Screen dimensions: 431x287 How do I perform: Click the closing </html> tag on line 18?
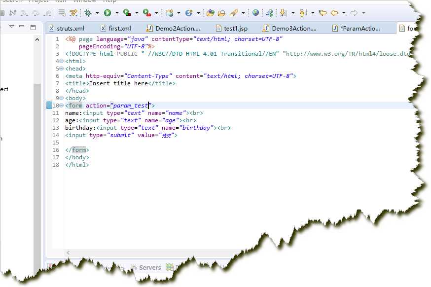77,165
